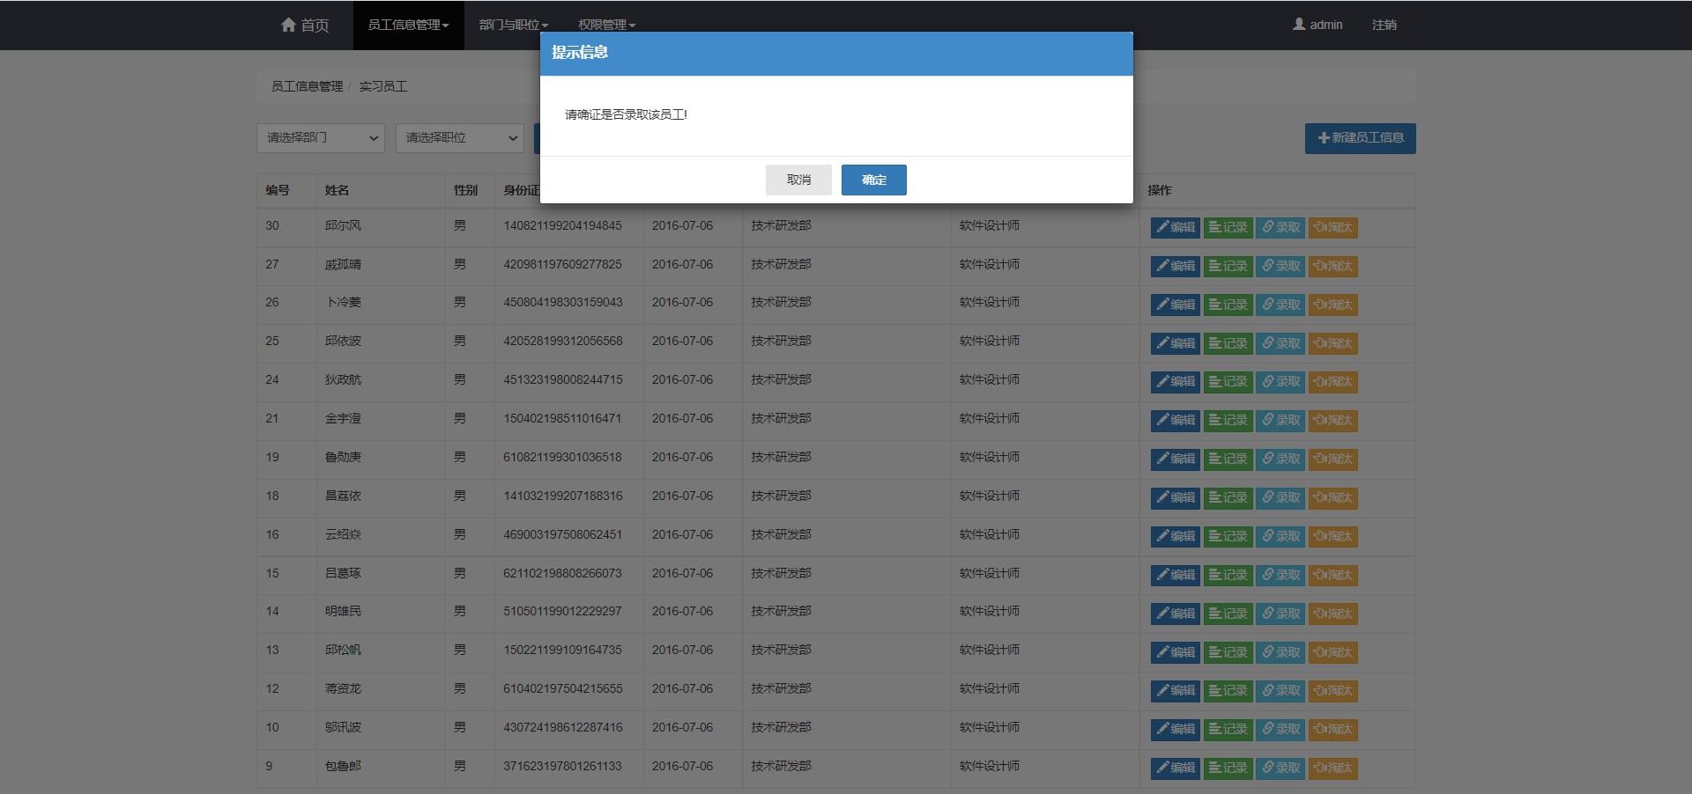The image size is (1692, 794).
Task: Click 淘汰 for employee number 25
Action: [x=1332, y=343]
